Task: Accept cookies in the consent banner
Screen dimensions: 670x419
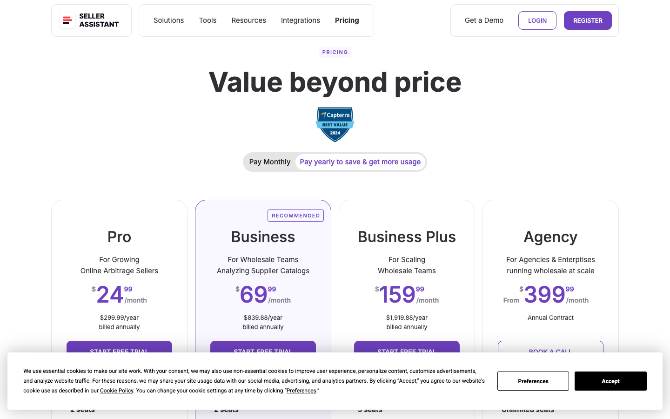Action: (610, 381)
